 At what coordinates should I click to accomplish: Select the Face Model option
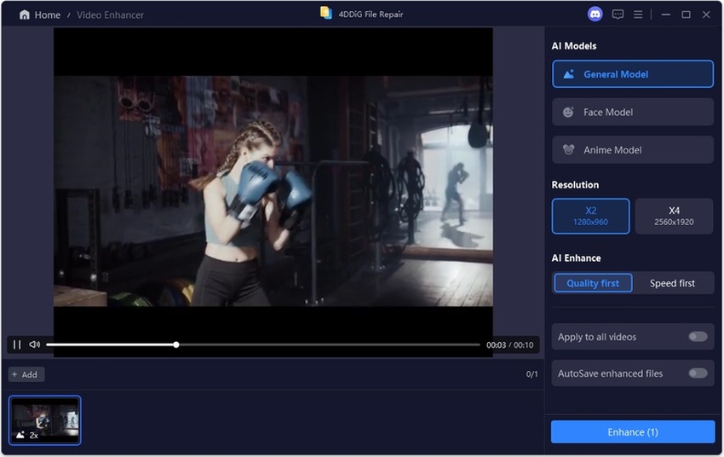pos(633,112)
